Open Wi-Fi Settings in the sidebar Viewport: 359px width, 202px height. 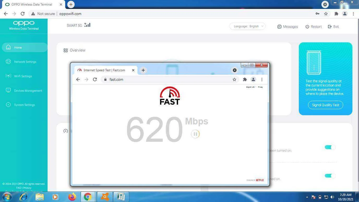click(19, 76)
